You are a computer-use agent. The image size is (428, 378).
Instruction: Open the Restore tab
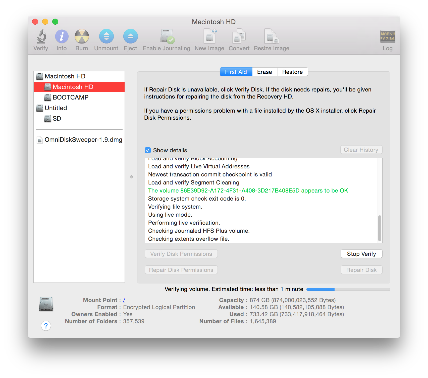[292, 72]
